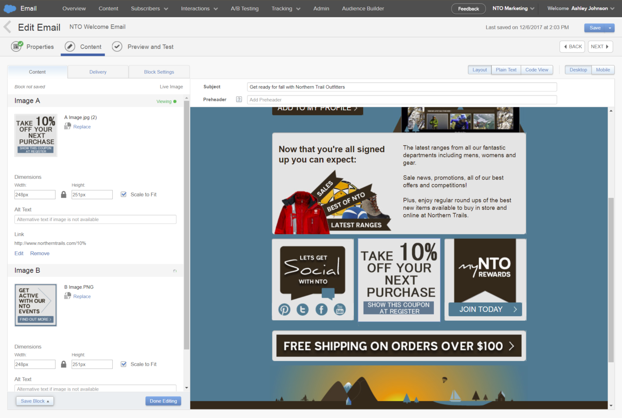Switch to Code View
The width and height of the screenshot is (622, 418).
tap(537, 70)
